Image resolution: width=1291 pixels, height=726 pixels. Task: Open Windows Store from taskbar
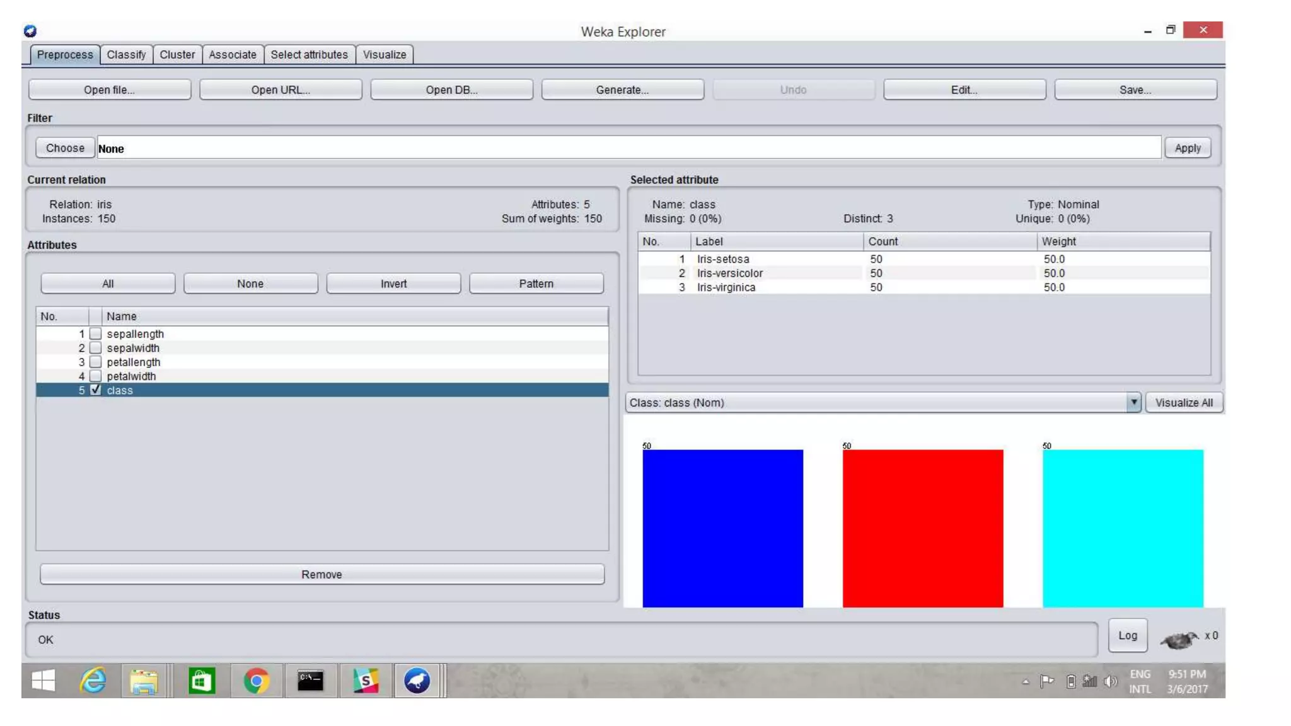coord(202,681)
